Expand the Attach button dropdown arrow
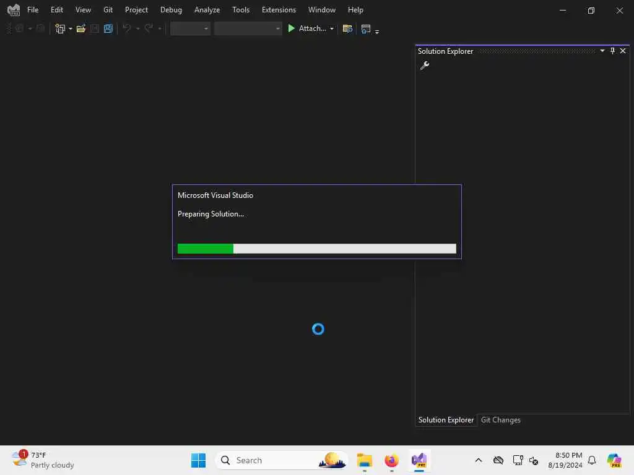Screen dimensions: 634x475 coord(332,28)
